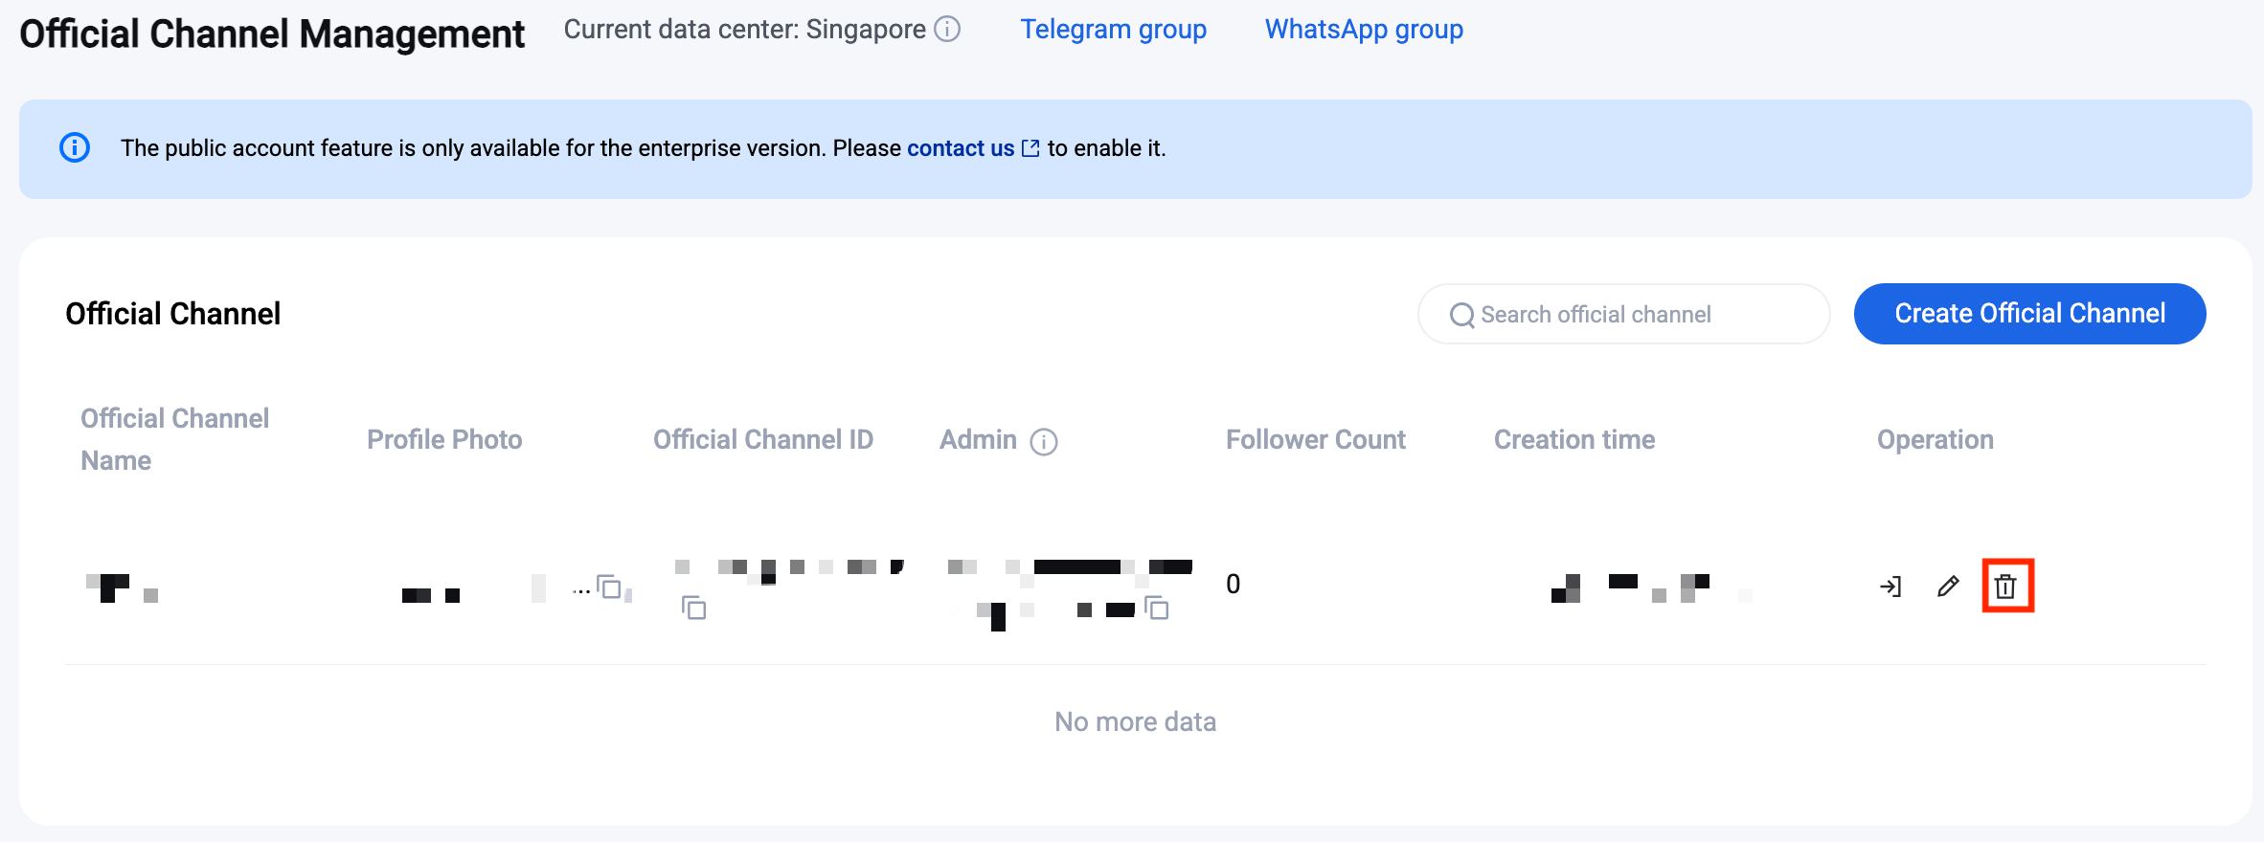The image size is (2264, 842).
Task: Click info icon next to Singapore data center
Action: [947, 30]
